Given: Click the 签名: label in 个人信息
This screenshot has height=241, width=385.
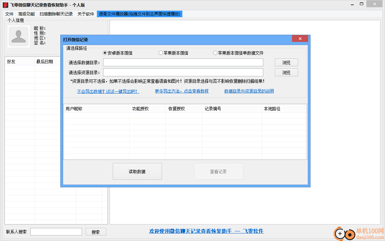Looking at the screenshot, I should click(40, 43).
